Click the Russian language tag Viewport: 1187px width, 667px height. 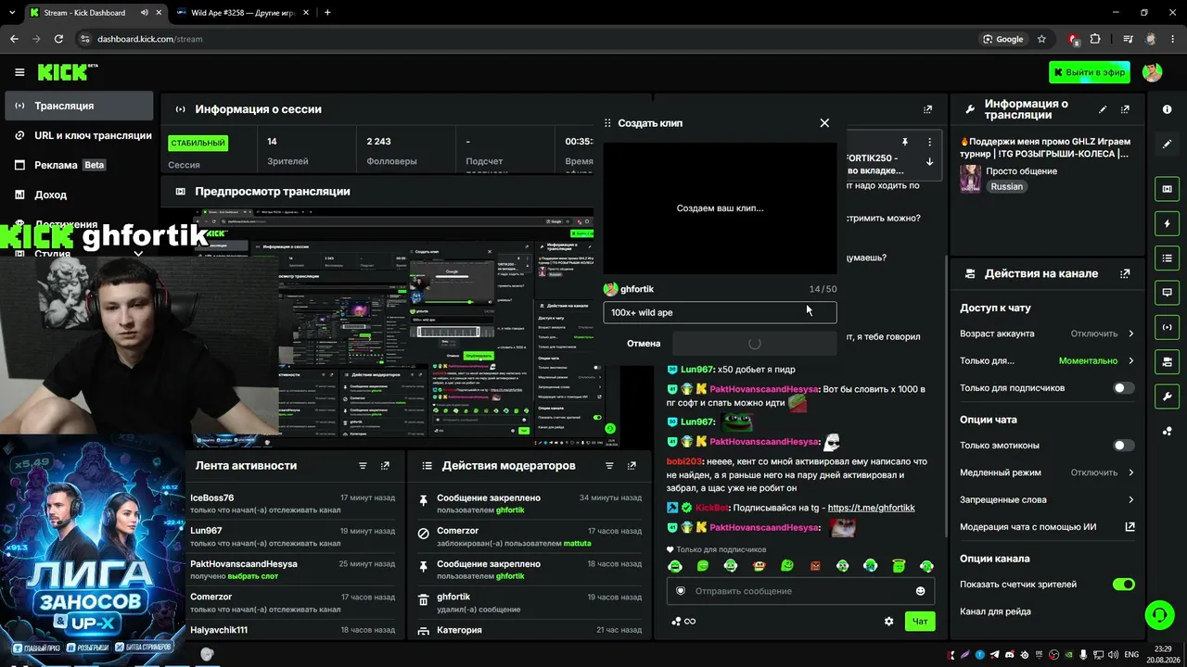1006,186
